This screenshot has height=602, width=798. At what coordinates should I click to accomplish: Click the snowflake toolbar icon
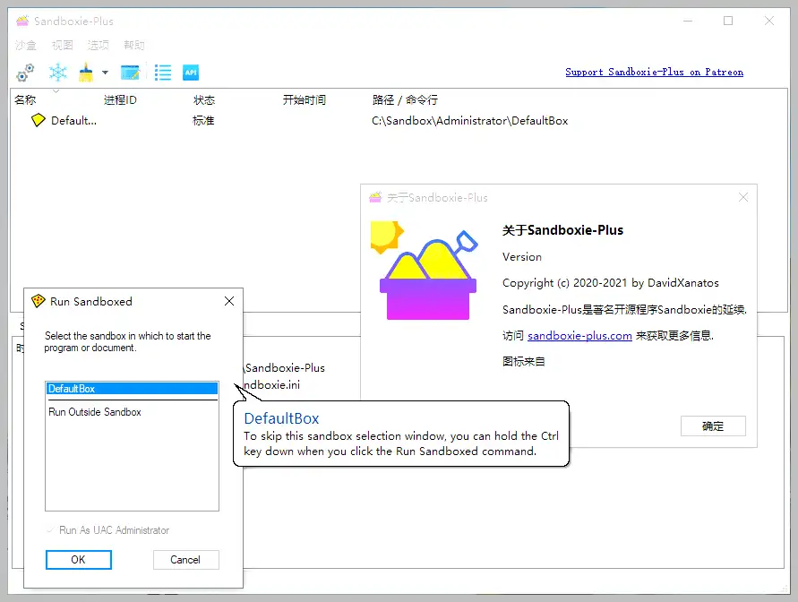click(x=58, y=73)
